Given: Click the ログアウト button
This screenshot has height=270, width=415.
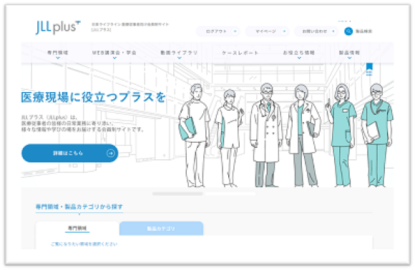Looking at the screenshot, I should pos(218,31).
